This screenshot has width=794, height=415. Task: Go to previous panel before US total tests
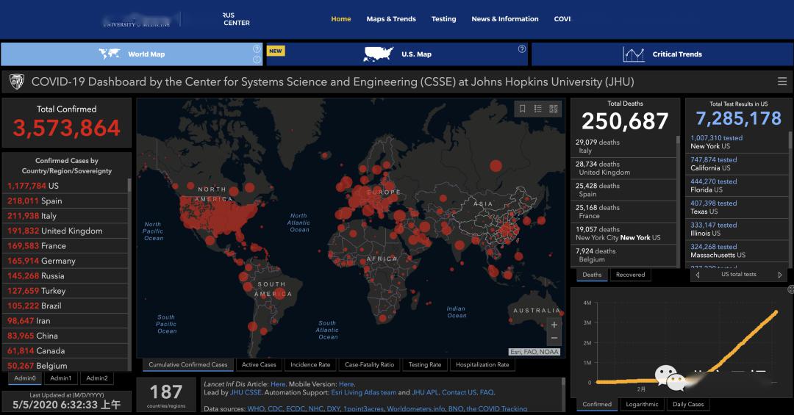pos(697,275)
